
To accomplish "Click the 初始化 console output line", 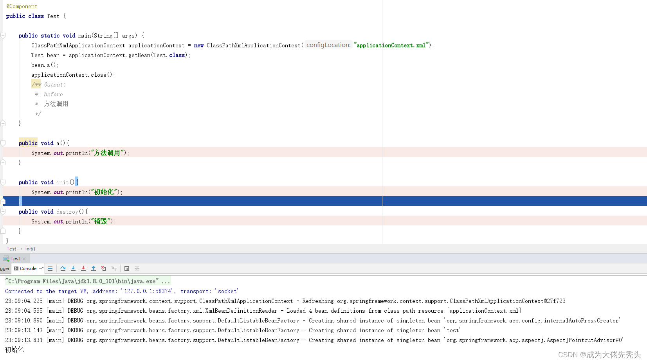I will pos(14,349).
